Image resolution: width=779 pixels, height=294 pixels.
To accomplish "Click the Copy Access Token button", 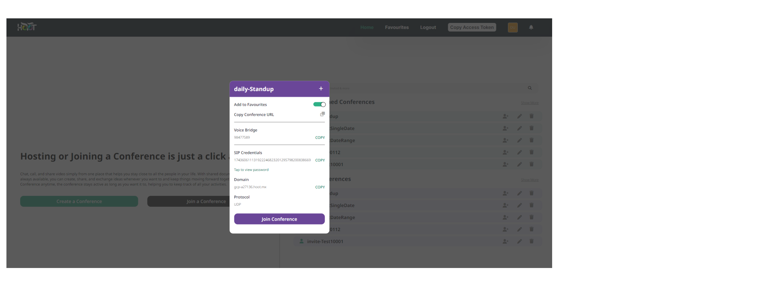I will pyautogui.click(x=472, y=28).
